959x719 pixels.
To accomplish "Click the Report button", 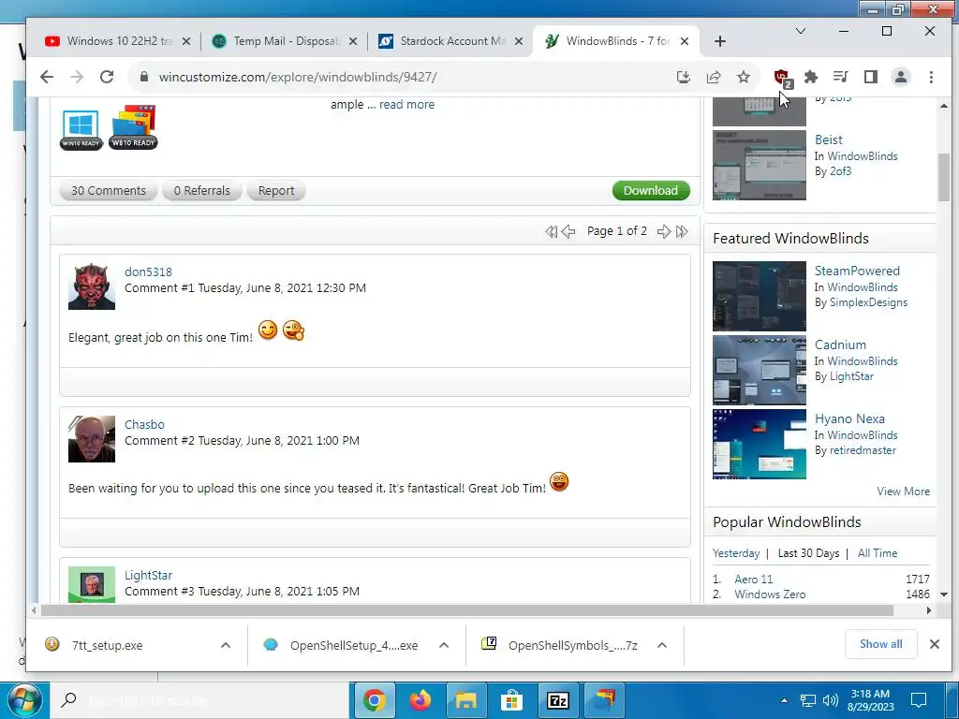I will (x=276, y=191).
